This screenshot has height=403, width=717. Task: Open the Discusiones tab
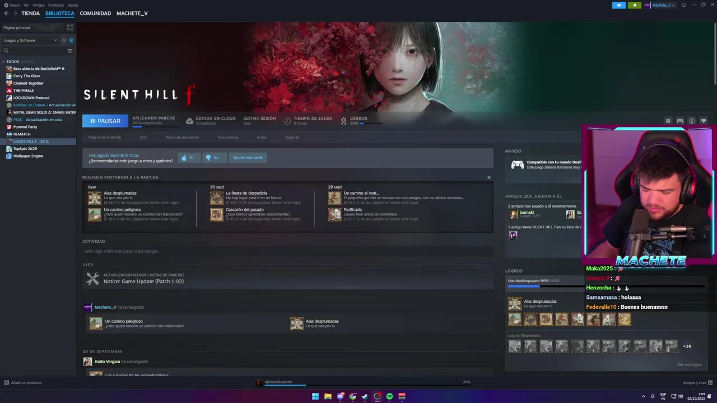click(228, 137)
